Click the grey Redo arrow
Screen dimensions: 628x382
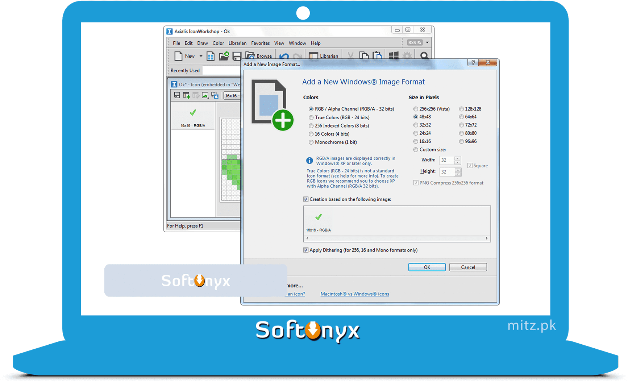(297, 57)
